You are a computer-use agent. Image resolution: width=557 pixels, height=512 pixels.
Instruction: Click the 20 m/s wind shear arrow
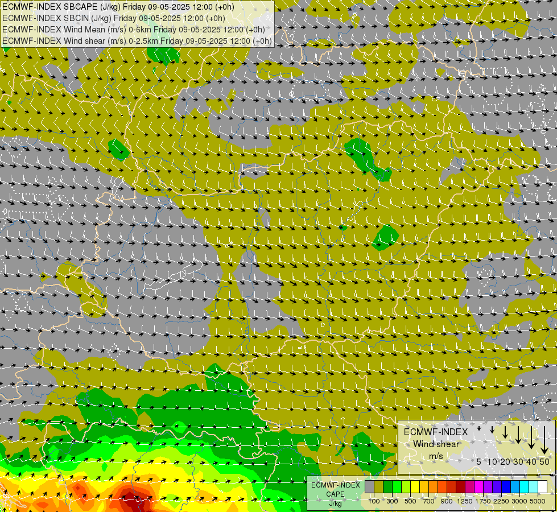pos(505,432)
